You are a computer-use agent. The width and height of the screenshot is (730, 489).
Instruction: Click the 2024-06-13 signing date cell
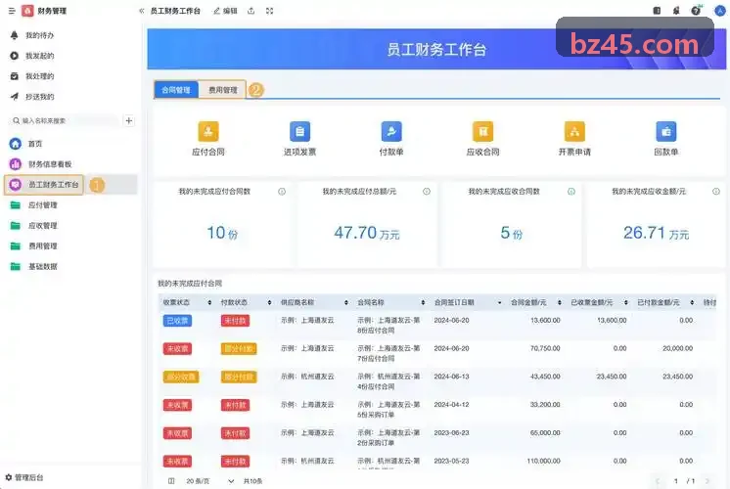(451, 377)
